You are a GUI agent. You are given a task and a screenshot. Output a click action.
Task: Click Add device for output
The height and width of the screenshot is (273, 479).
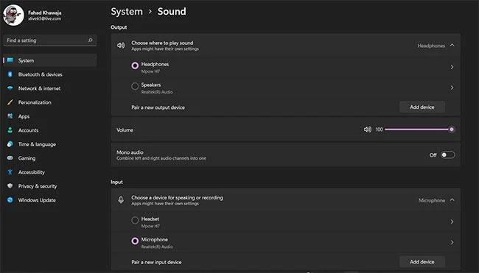pos(422,107)
